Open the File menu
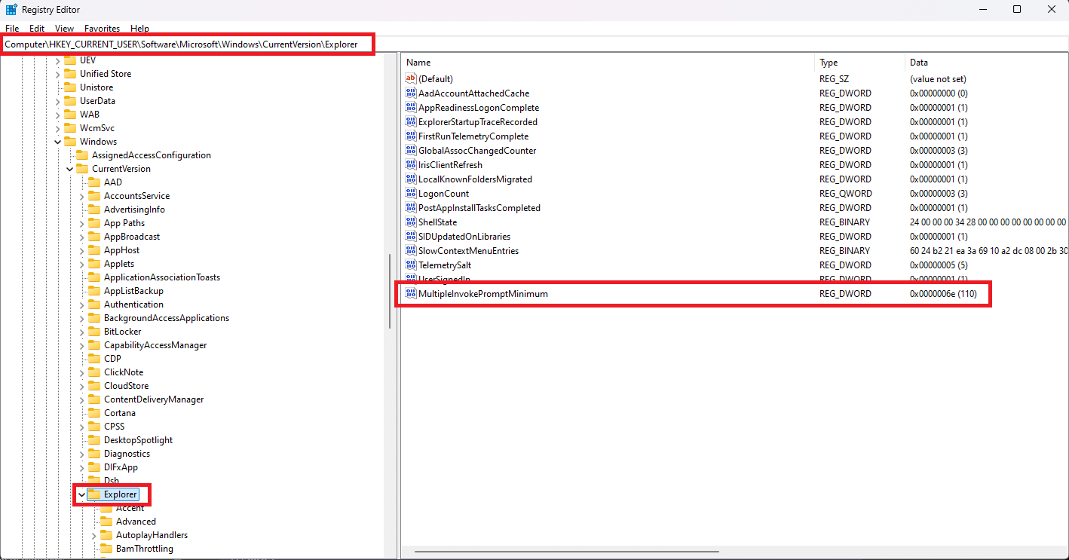Image resolution: width=1069 pixels, height=560 pixels. tap(12, 29)
